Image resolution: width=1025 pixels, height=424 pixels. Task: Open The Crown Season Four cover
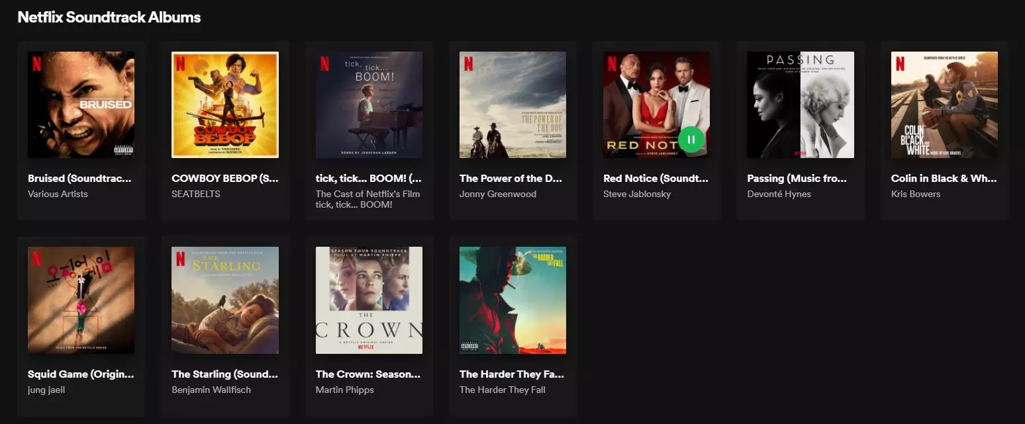(x=369, y=300)
